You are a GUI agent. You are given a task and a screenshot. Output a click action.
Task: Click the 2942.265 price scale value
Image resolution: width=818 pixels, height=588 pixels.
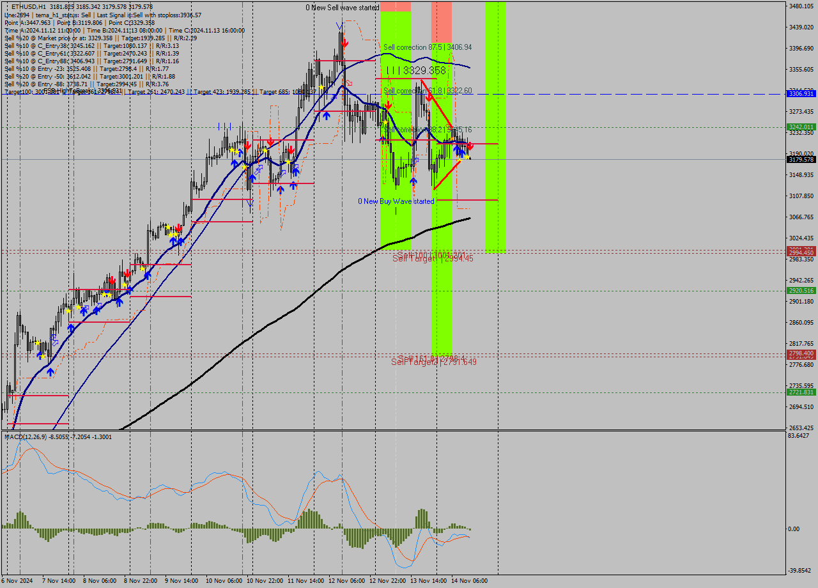(x=801, y=281)
